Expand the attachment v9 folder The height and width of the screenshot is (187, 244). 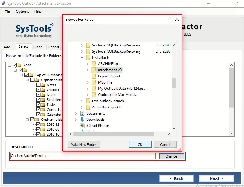(x=88, y=70)
